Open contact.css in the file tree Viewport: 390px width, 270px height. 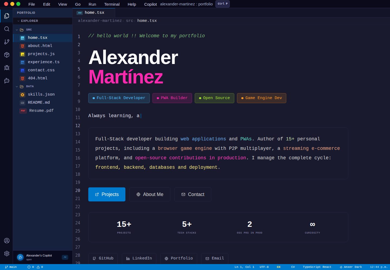43,70
